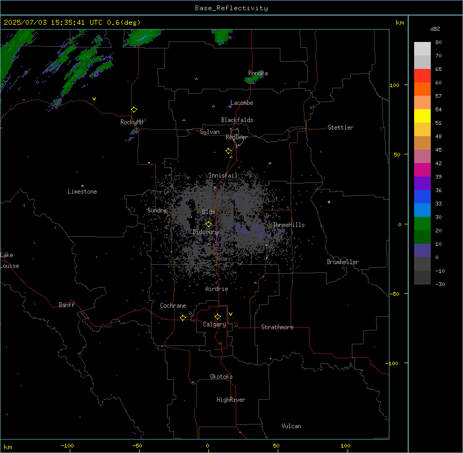The width and height of the screenshot is (463, 453).
Task: Click the Cochrane label
Action: click(x=173, y=306)
